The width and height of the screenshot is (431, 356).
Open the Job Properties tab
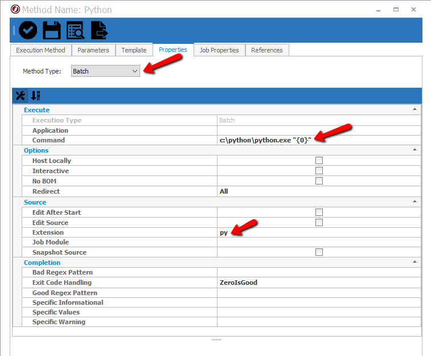pos(219,50)
